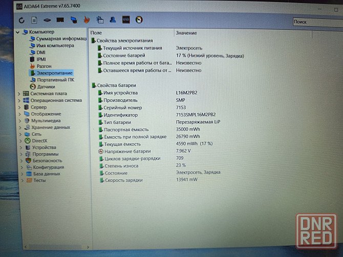Image resolution: width=343 pixels, height=257 pixels.
Task: Expand the Сеть node
Action: coord(20,134)
